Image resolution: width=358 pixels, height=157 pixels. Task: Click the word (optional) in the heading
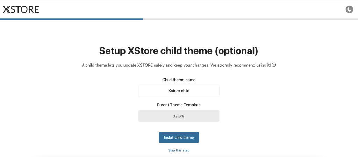coord(236,51)
